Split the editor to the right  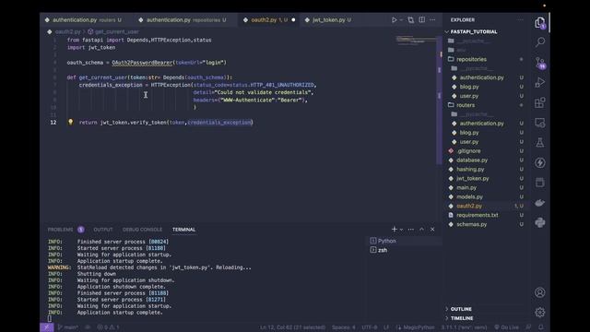pos(422,20)
